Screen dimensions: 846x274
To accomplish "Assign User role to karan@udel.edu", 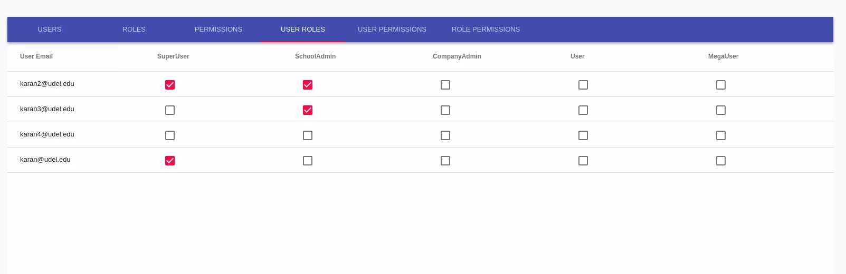I will click(583, 161).
